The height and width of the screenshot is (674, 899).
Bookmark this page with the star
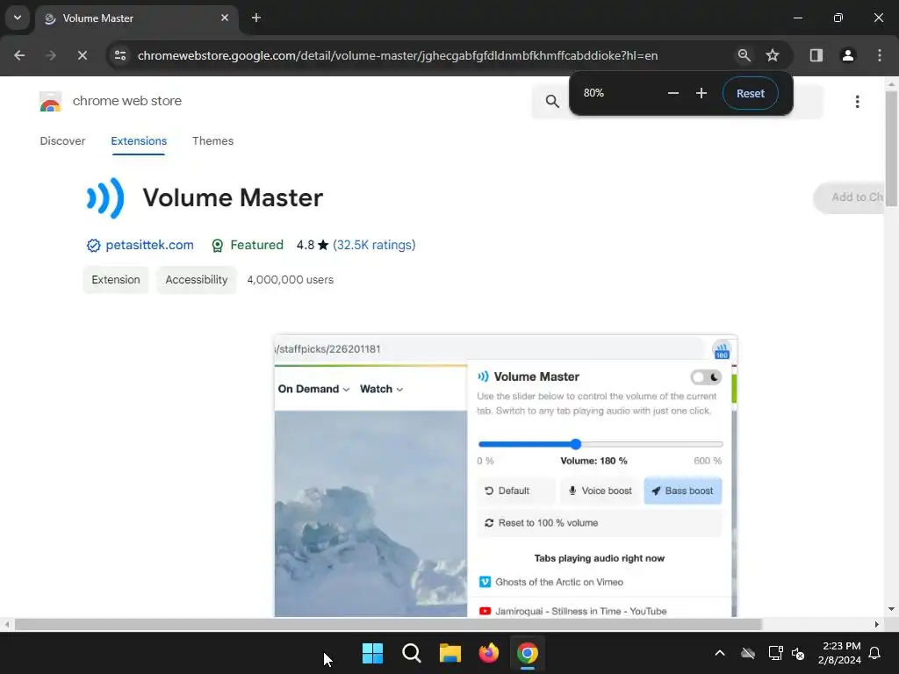pos(773,55)
